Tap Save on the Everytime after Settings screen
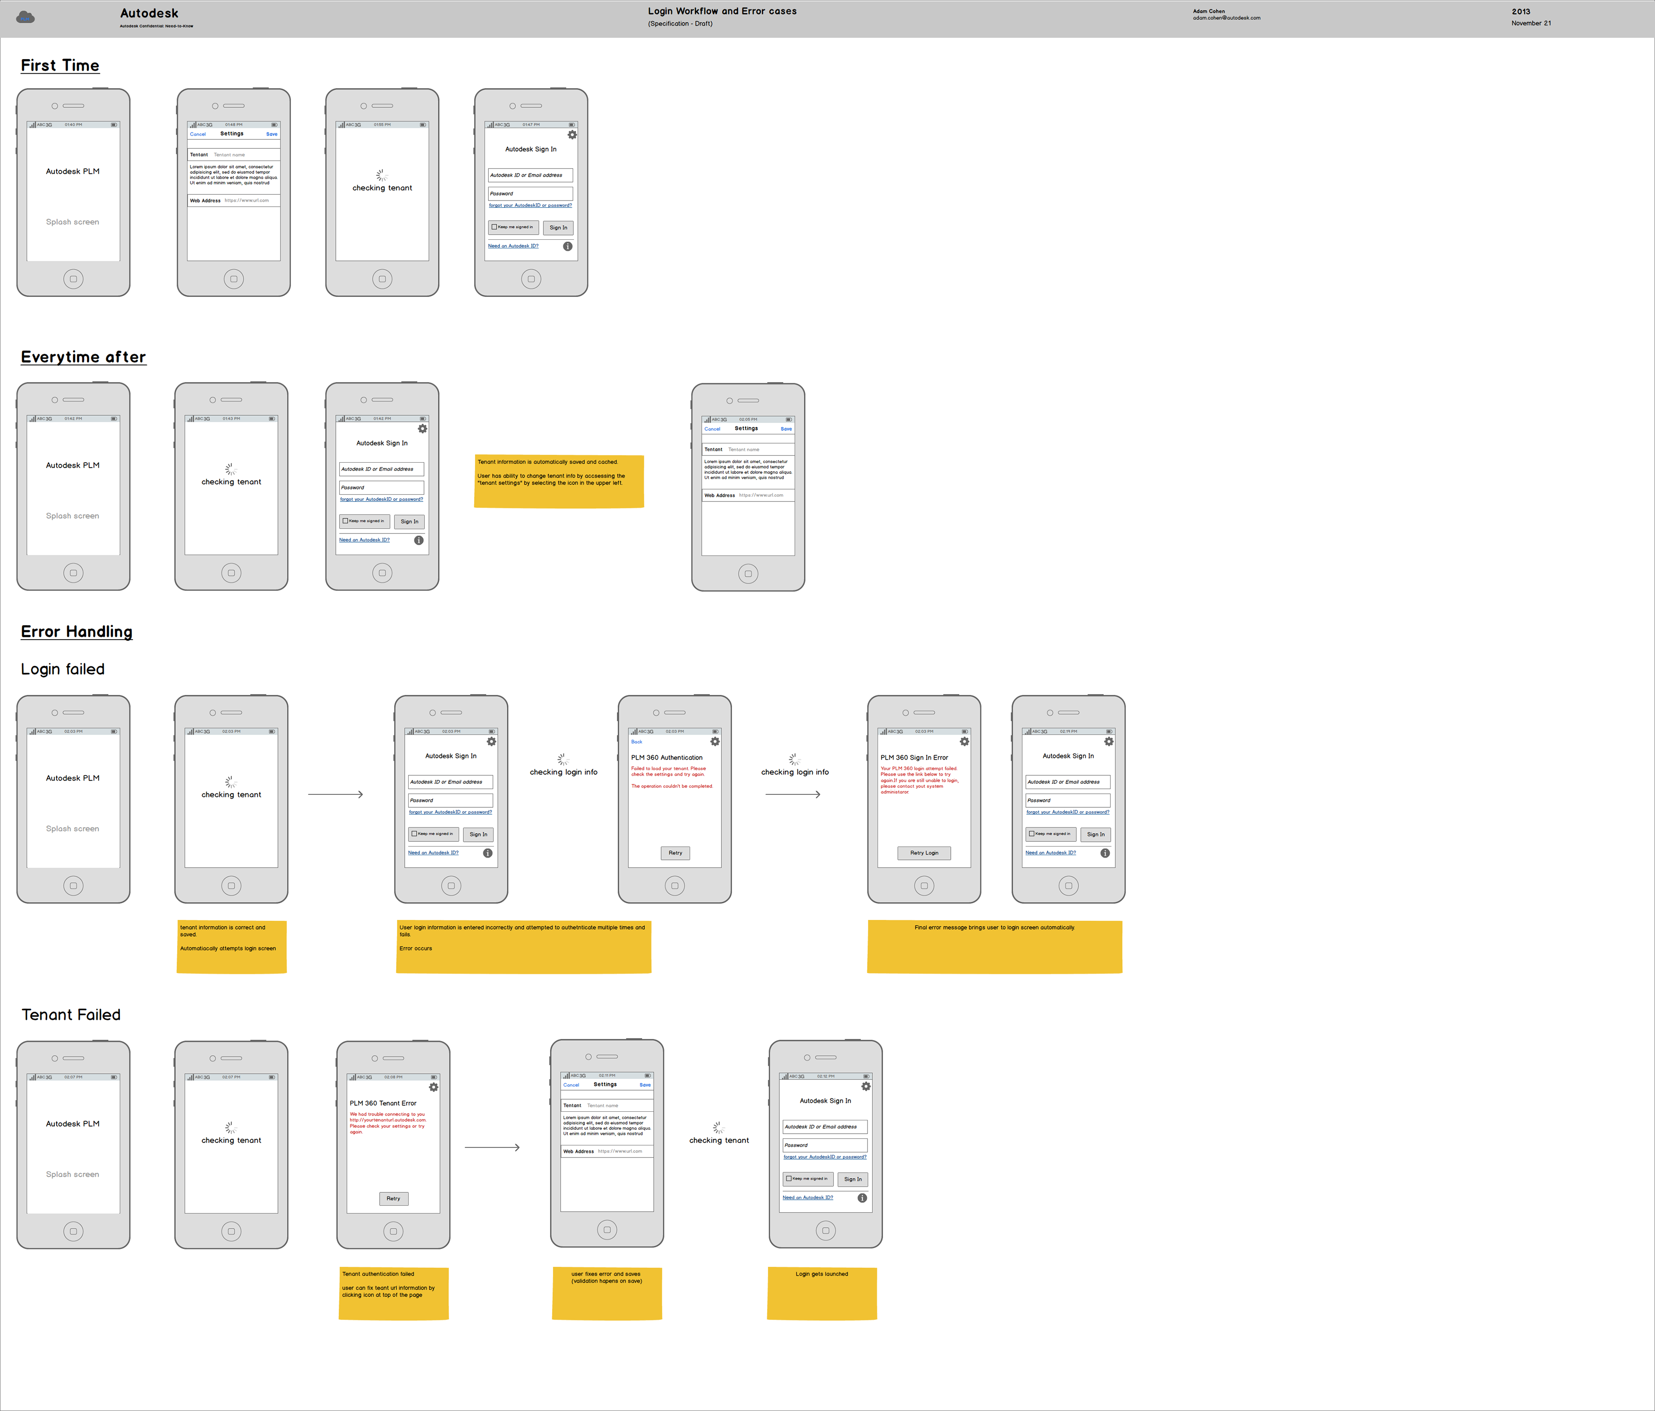This screenshot has height=1411, width=1655. click(786, 429)
